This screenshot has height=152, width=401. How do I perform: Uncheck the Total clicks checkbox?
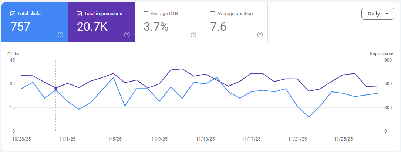pos(13,14)
